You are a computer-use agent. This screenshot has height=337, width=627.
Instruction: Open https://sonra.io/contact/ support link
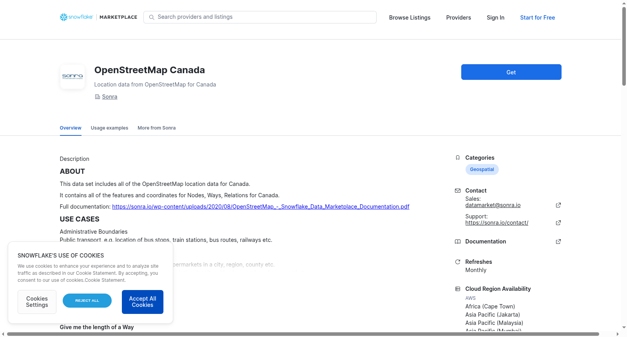[497, 223]
